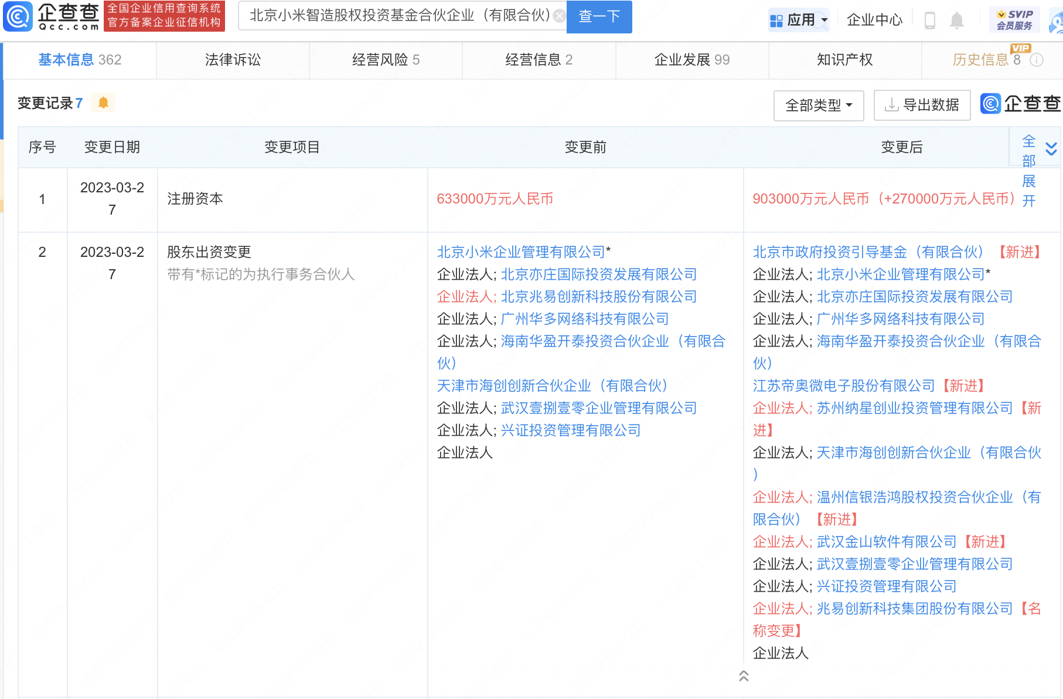Toggle 变更记录 alert bell icon
The width and height of the screenshot is (1063, 699).
103,103
